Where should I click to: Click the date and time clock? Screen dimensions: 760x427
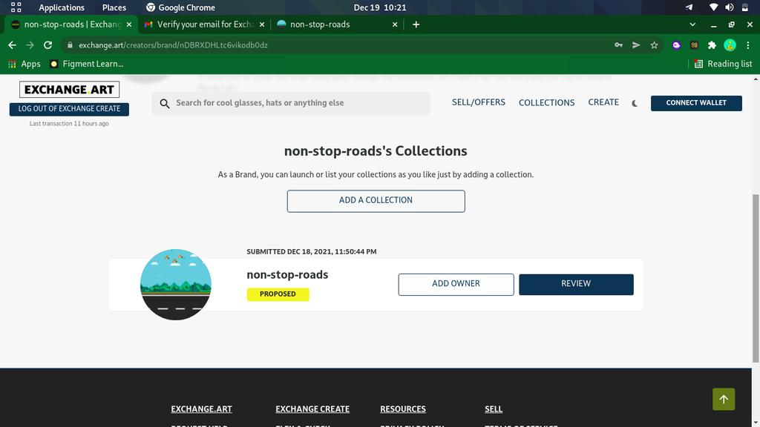380,7
